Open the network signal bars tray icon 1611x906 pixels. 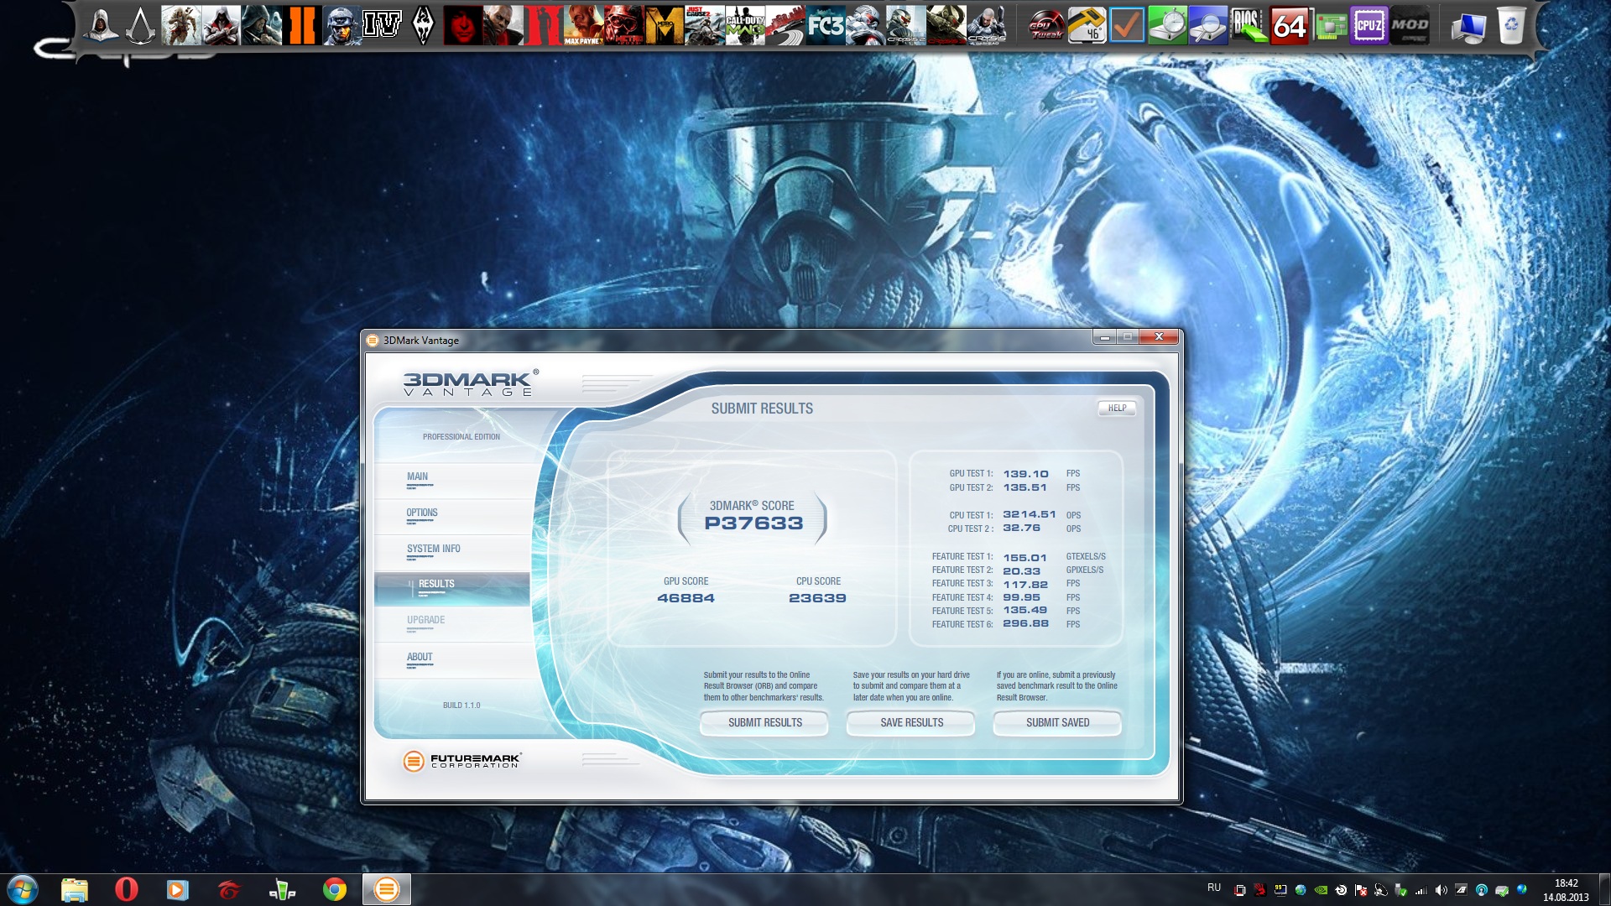tap(1421, 890)
